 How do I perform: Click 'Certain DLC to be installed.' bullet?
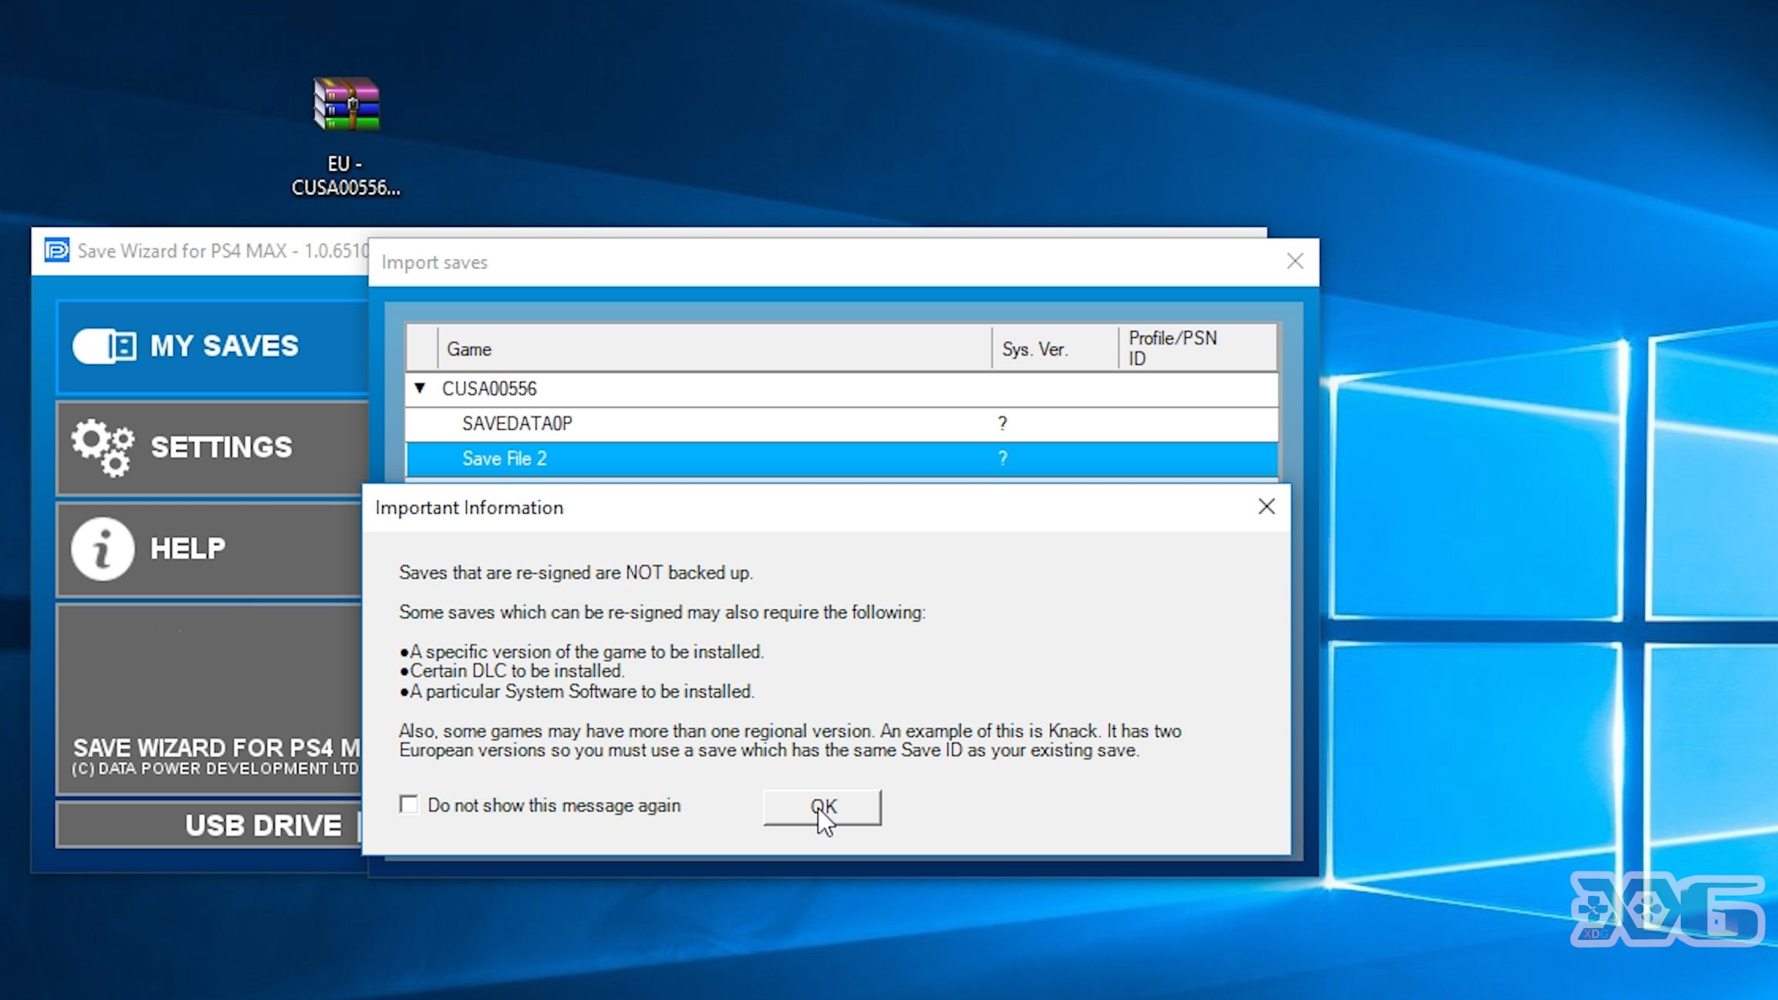(512, 671)
